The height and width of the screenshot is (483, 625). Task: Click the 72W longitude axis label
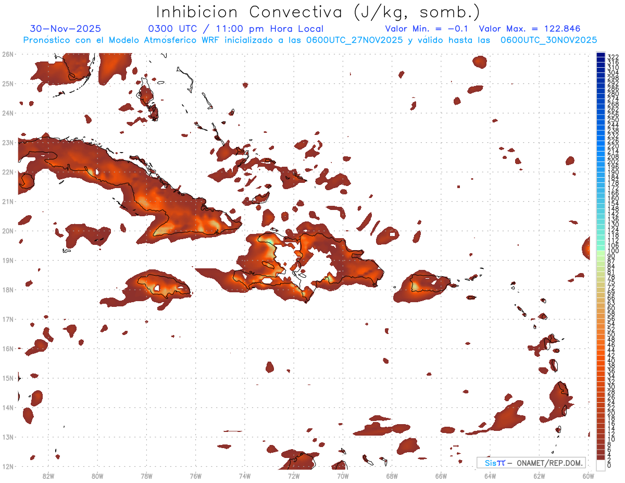click(294, 476)
